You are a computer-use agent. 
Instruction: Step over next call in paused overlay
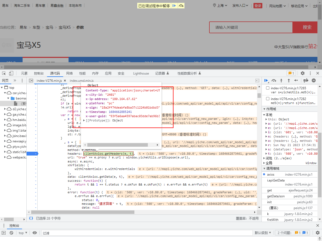[x=181, y=6]
